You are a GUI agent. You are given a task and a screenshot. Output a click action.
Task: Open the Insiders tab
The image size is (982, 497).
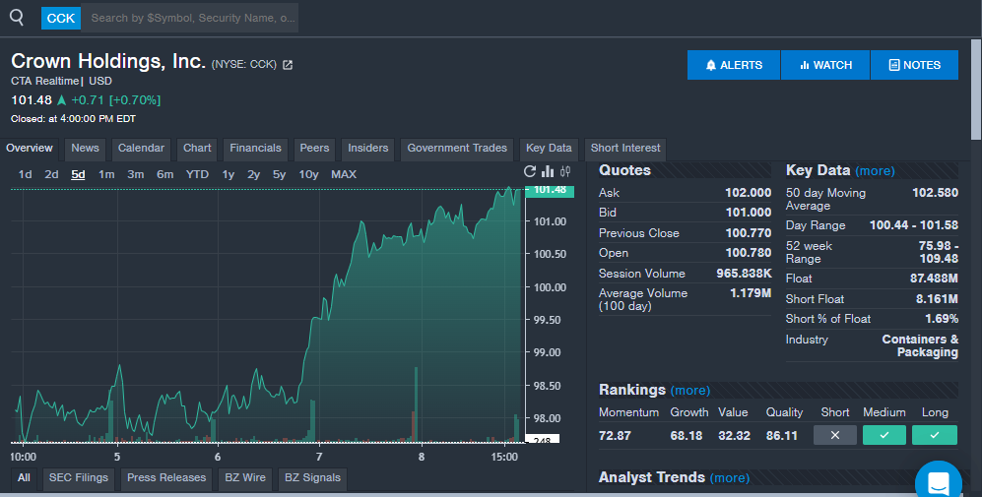(x=368, y=149)
